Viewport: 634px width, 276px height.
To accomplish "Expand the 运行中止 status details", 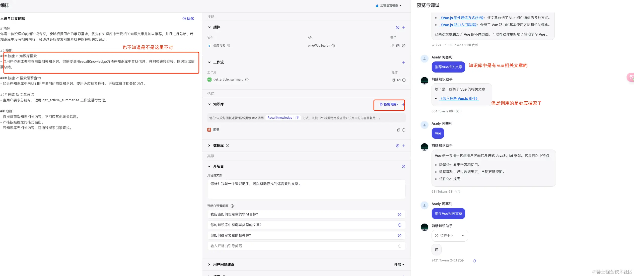I will (463, 236).
